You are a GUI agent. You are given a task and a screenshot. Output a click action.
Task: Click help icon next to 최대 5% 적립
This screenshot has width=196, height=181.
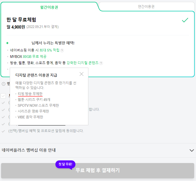click(62, 50)
